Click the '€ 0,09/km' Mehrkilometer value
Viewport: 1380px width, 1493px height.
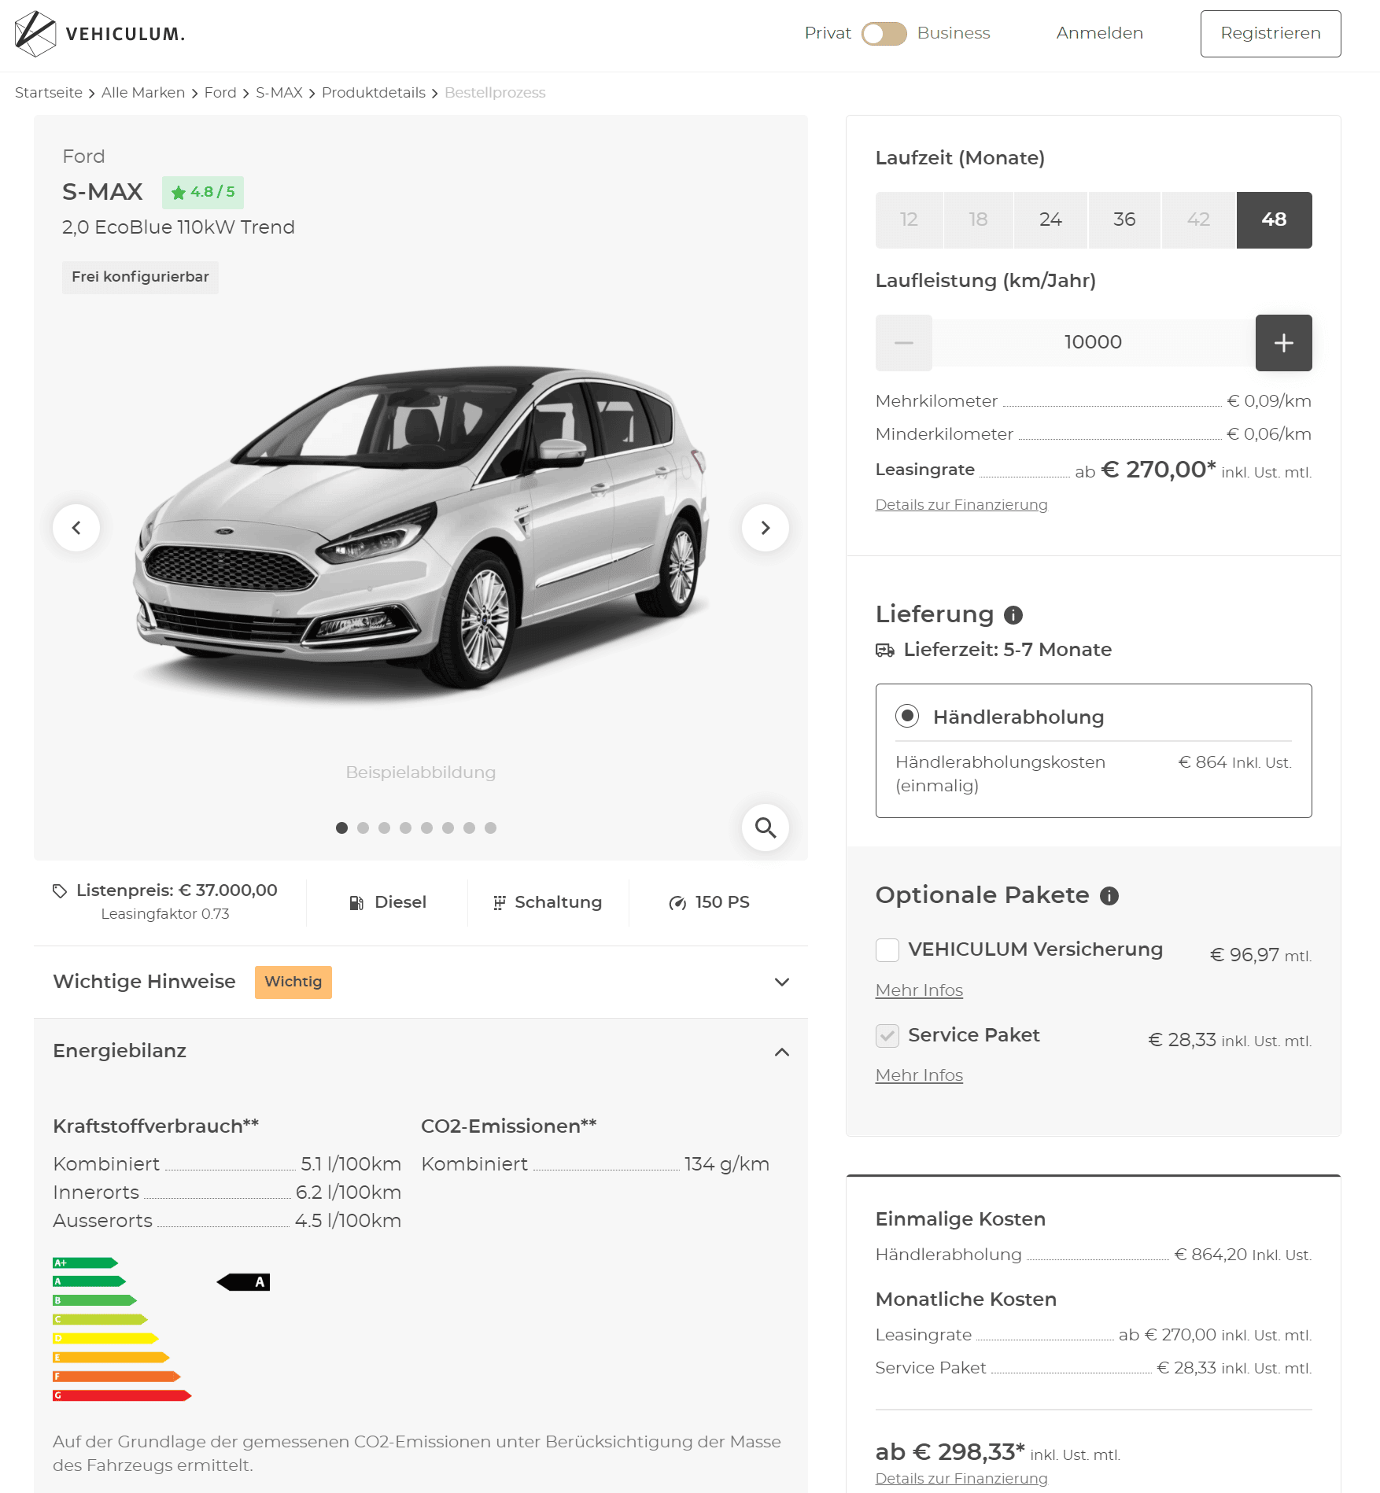point(1269,402)
